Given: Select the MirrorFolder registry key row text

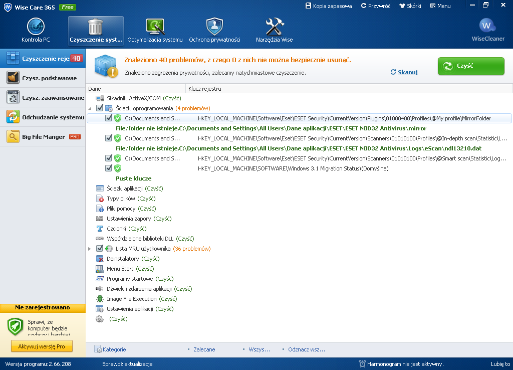Looking at the screenshot, I should point(345,118).
